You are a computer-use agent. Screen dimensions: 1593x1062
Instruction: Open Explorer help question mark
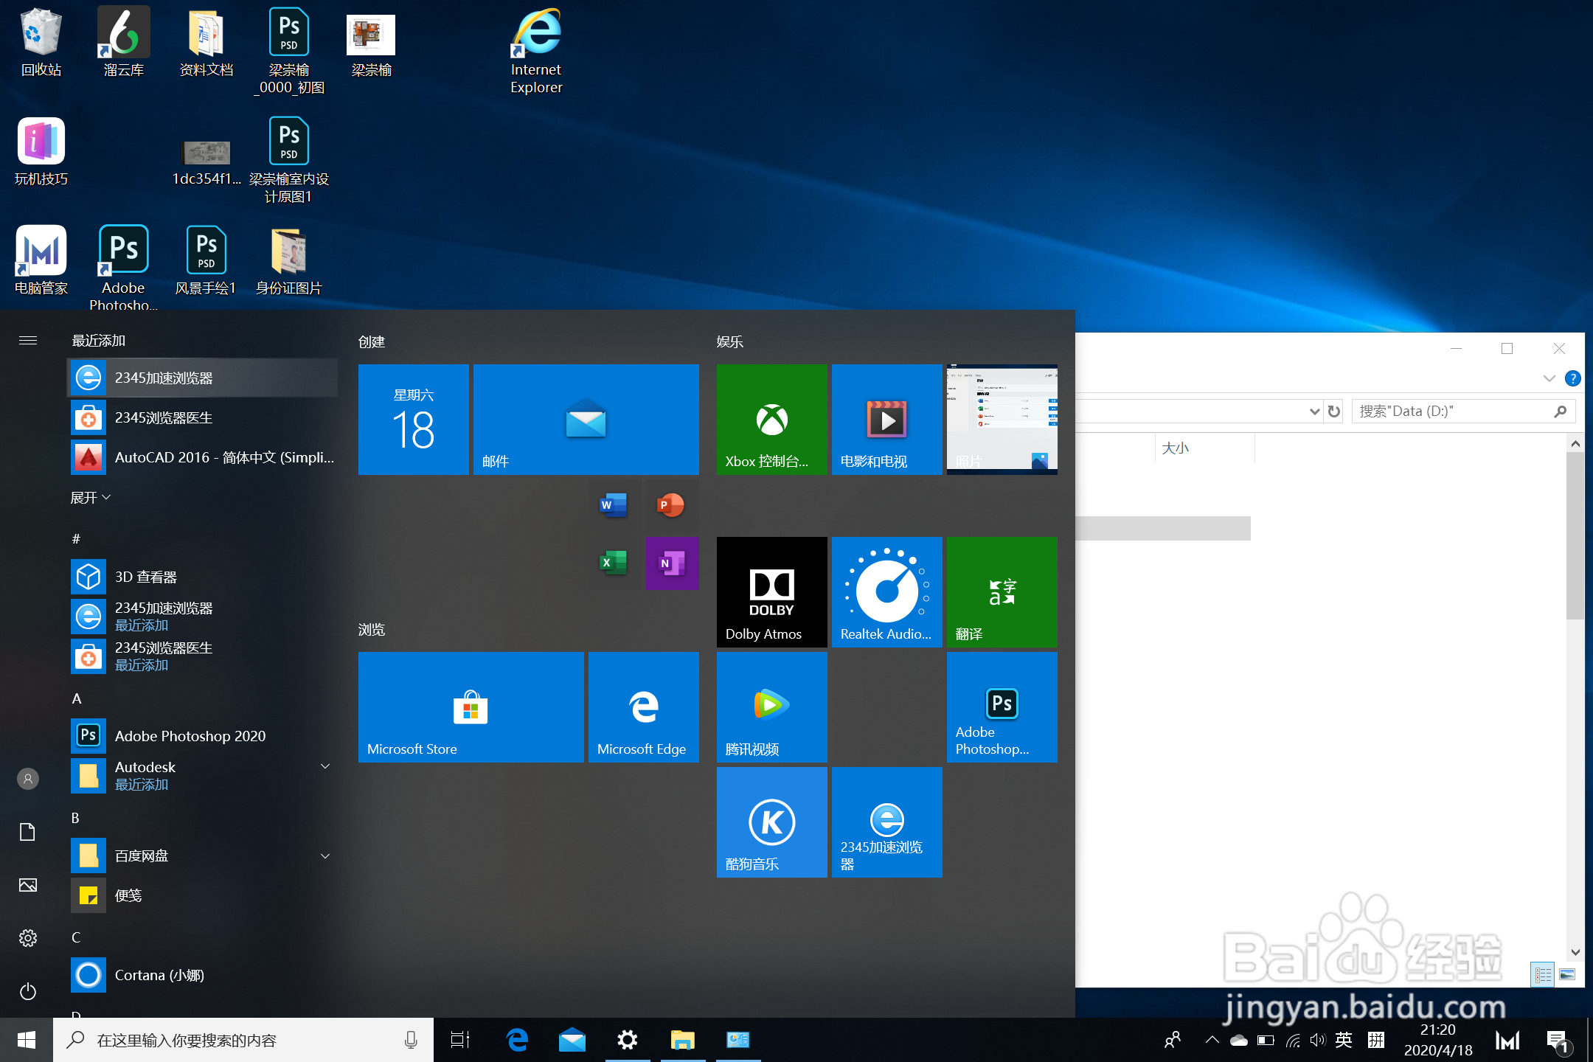coord(1572,378)
